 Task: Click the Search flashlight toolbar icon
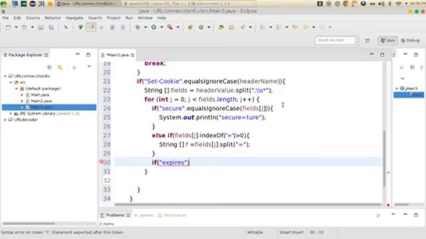[242, 27]
